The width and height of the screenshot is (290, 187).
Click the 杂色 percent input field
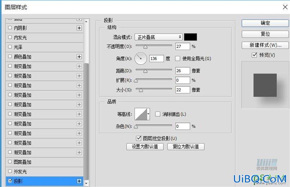pos(183,126)
